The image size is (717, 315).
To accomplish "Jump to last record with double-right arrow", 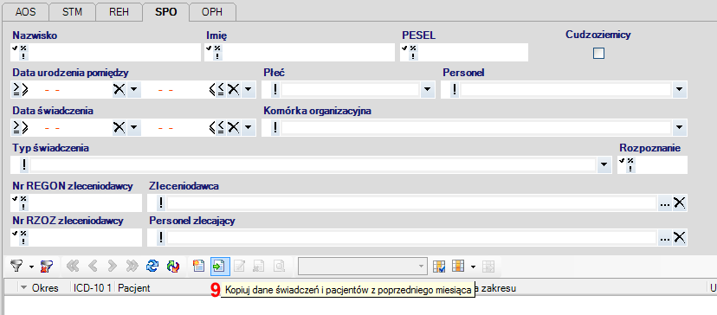I will click(x=132, y=266).
